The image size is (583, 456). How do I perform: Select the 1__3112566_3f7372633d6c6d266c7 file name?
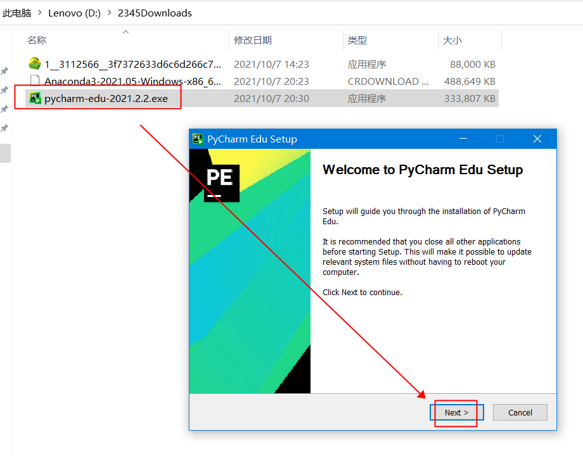(132, 65)
